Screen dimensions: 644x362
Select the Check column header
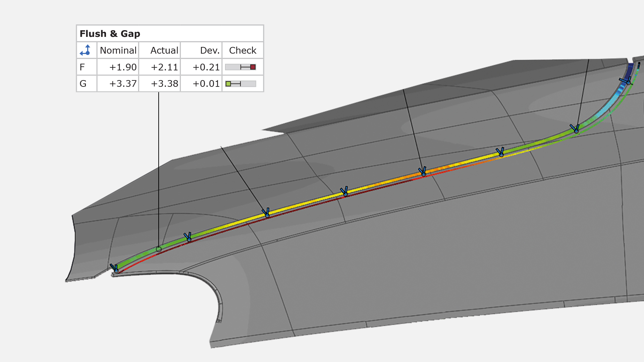tap(242, 50)
